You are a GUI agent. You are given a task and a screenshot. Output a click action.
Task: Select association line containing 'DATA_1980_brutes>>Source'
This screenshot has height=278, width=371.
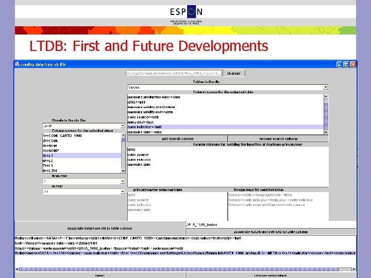(x=185, y=248)
